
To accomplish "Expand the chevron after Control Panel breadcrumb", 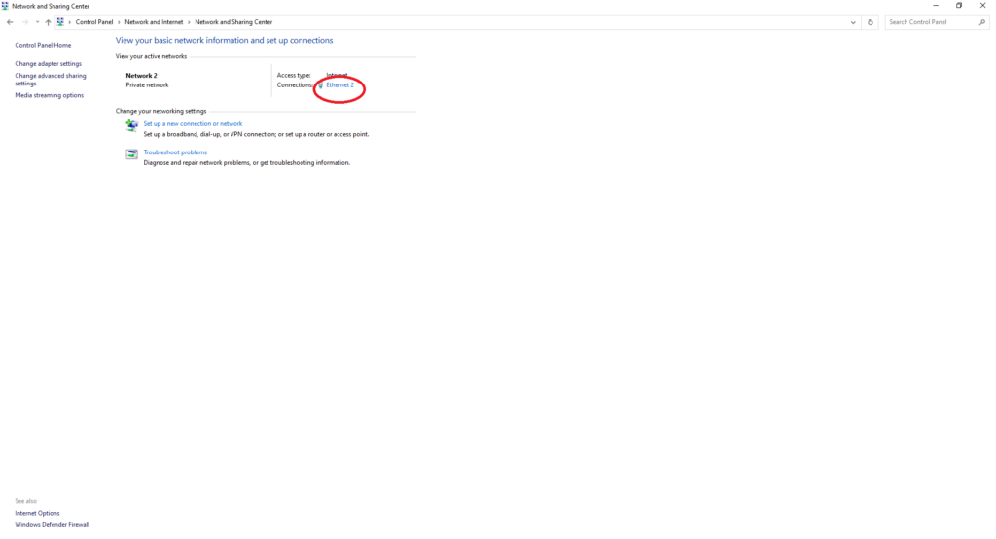I will point(119,22).
